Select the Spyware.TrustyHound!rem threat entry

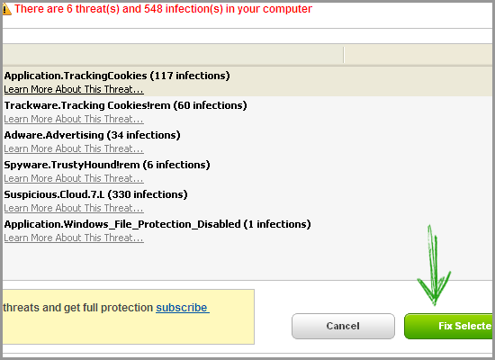pyautogui.click(x=107, y=165)
